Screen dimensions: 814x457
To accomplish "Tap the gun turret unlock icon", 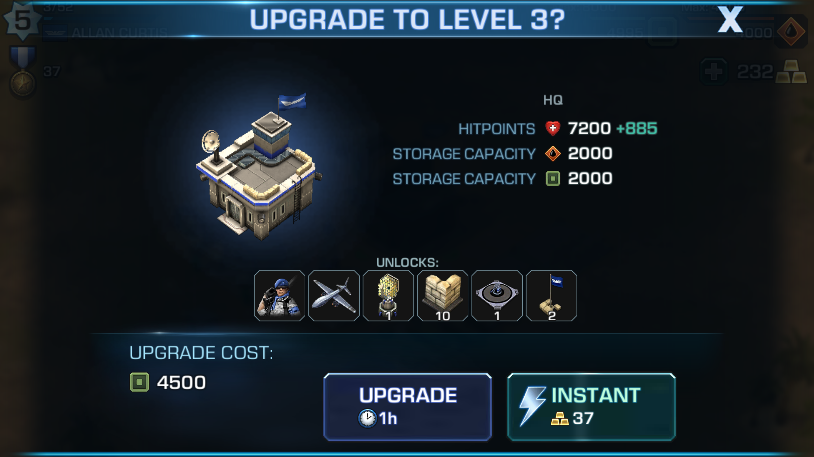I will tap(497, 295).
